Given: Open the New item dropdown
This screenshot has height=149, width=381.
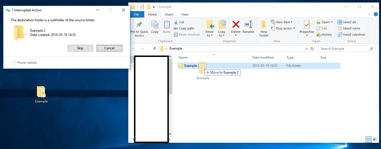Looking at the screenshot, I should [x=282, y=22].
